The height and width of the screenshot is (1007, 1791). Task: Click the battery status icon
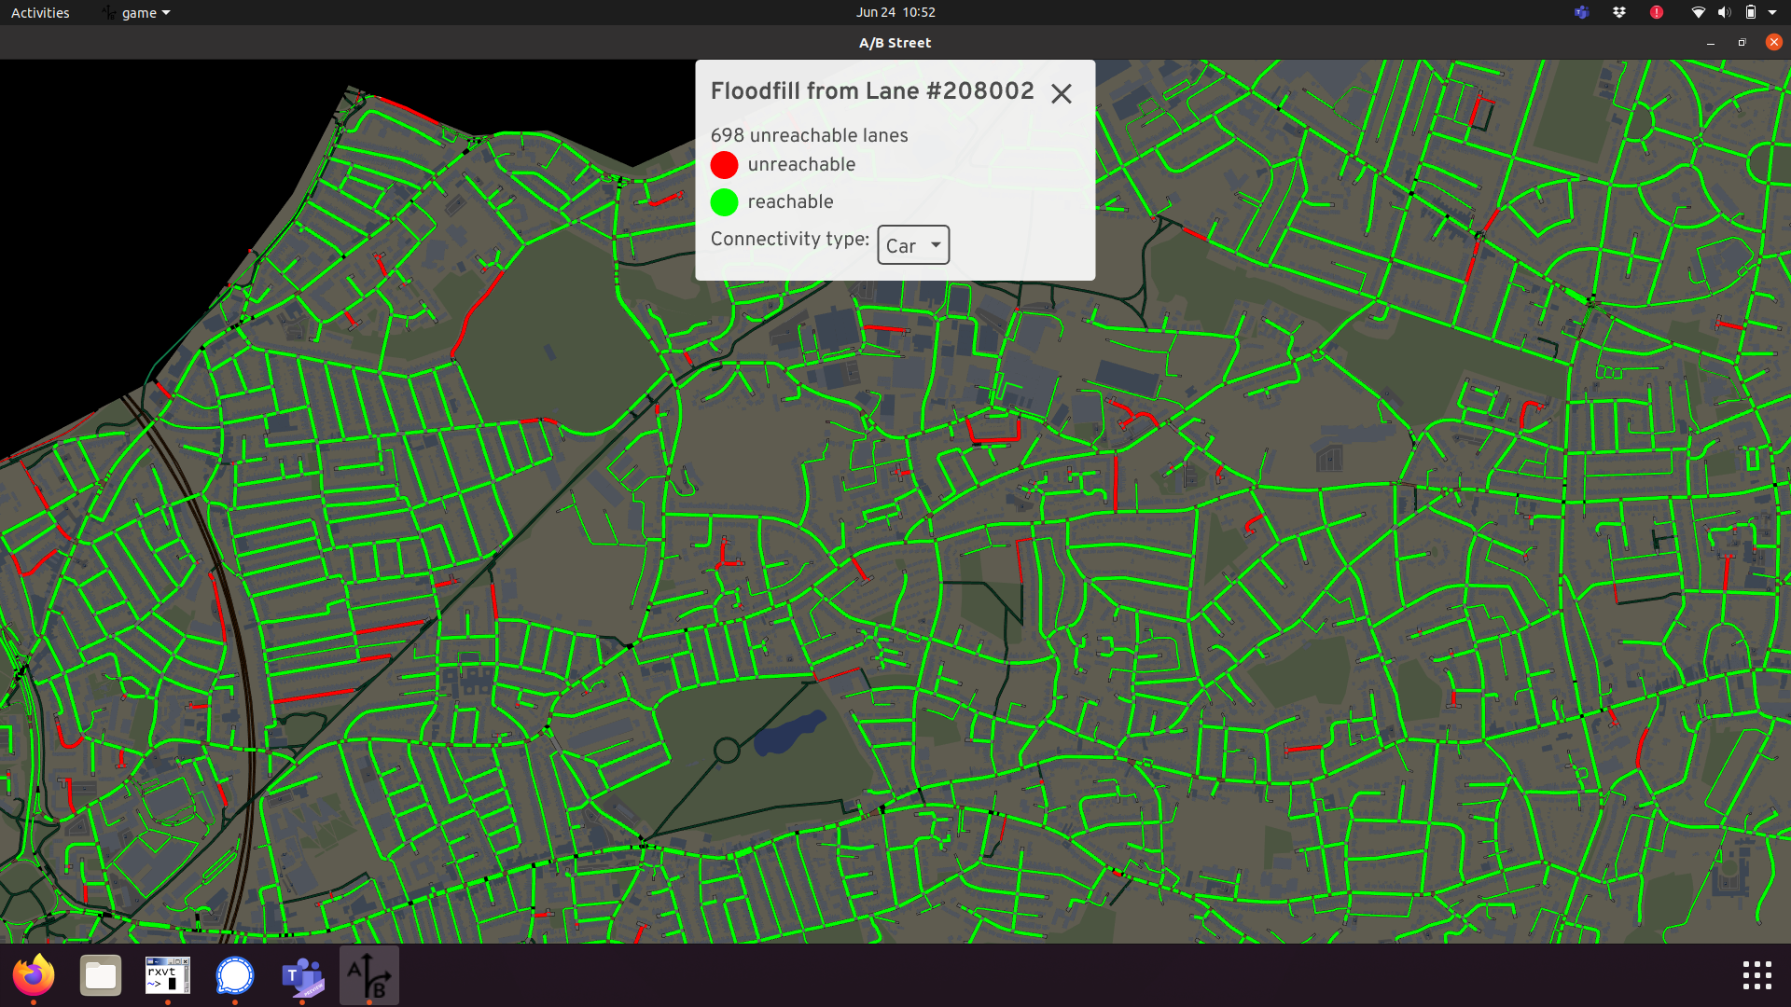1751,12
